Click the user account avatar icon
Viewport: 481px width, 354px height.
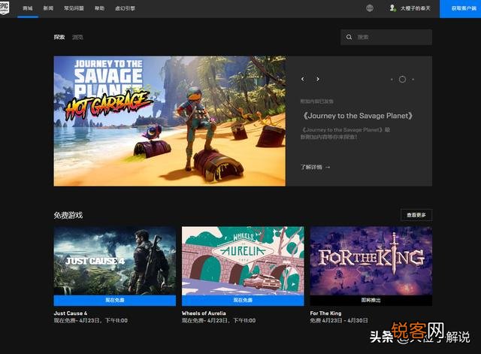(x=392, y=8)
